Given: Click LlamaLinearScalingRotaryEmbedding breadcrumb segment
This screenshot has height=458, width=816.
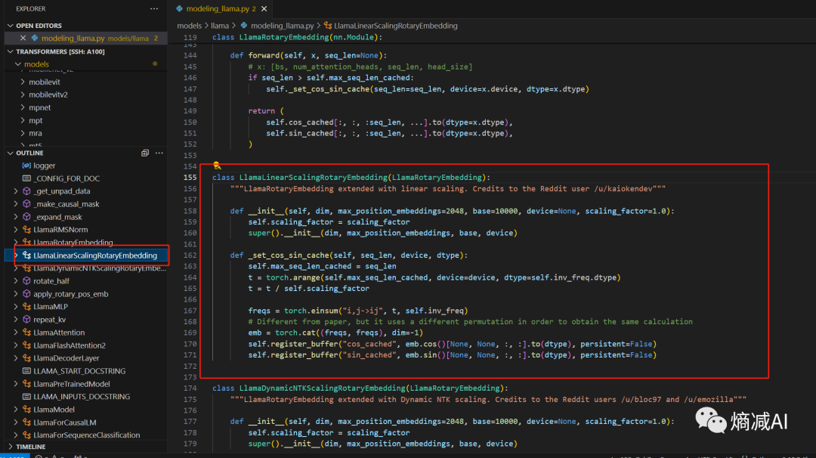Looking at the screenshot, I should (395, 26).
